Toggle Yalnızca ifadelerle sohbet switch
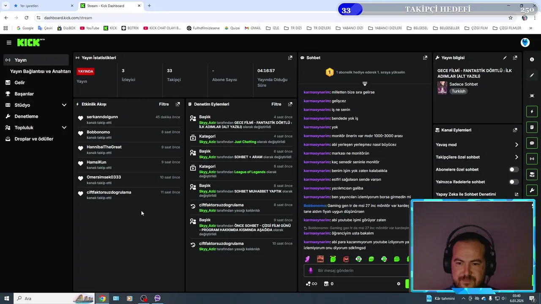Image resolution: width=541 pixels, height=304 pixels. coord(514,182)
